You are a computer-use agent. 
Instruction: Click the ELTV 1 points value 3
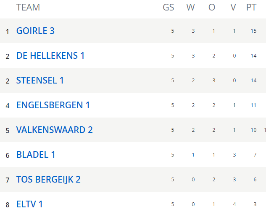(255, 204)
